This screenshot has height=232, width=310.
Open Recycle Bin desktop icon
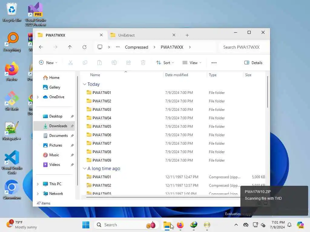[12, 12]
